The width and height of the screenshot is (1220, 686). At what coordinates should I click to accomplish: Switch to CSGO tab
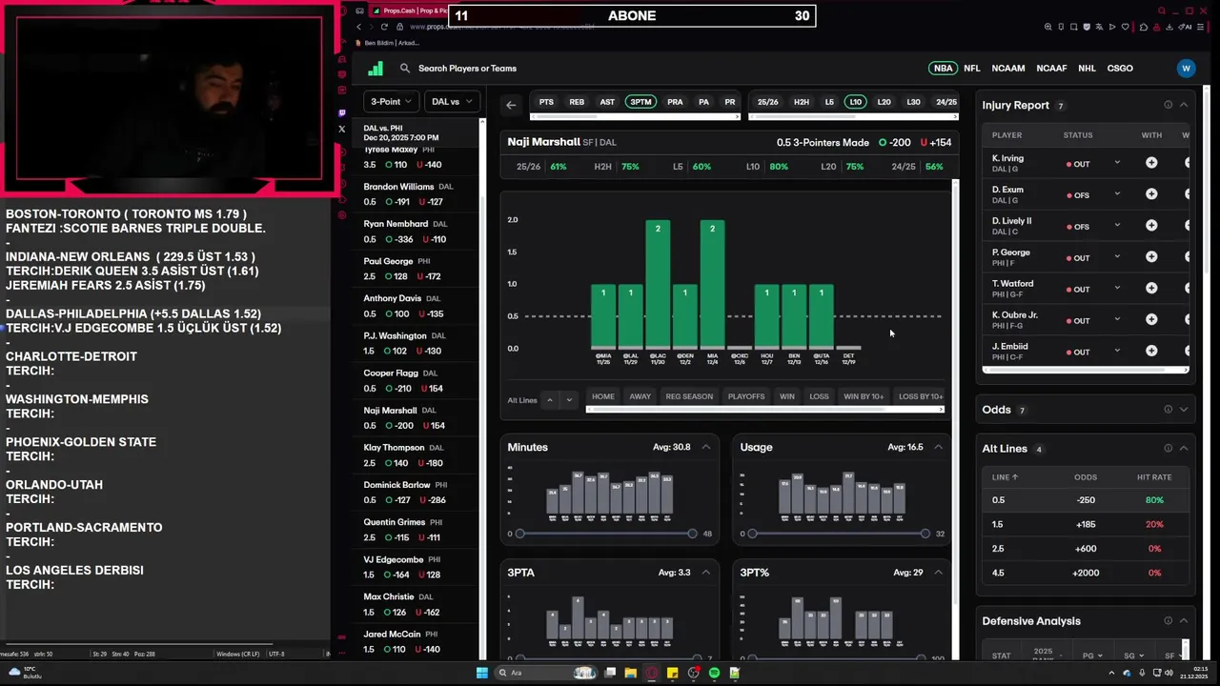pyautogui.click(x=1120, y=69)
